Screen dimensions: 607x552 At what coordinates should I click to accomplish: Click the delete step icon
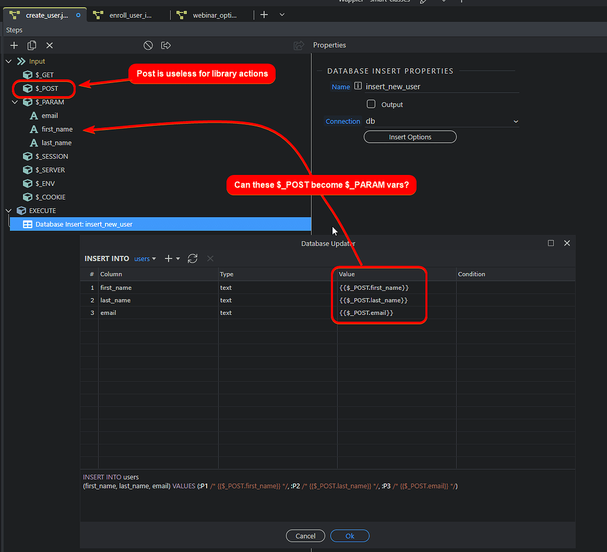point(50,45)
